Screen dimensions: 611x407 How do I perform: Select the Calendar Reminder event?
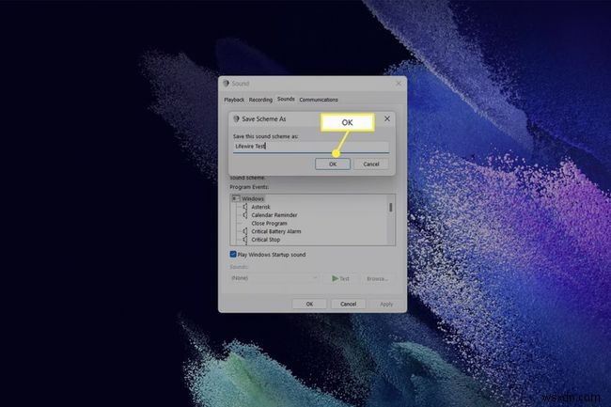point(274,215)
